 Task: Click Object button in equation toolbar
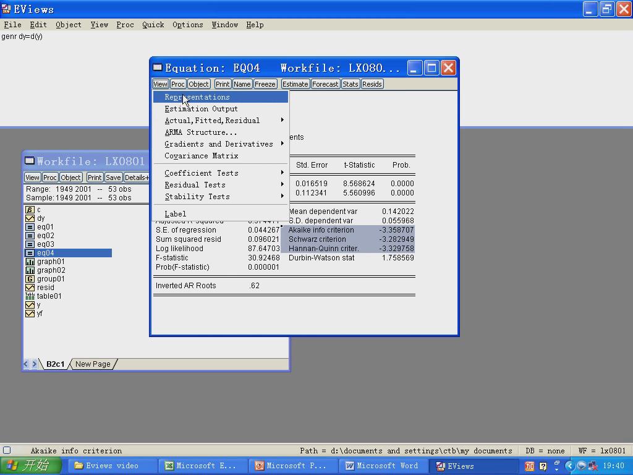(x=198, y=84)
